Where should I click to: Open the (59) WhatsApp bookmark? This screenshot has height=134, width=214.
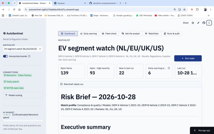tap(144, 15)
